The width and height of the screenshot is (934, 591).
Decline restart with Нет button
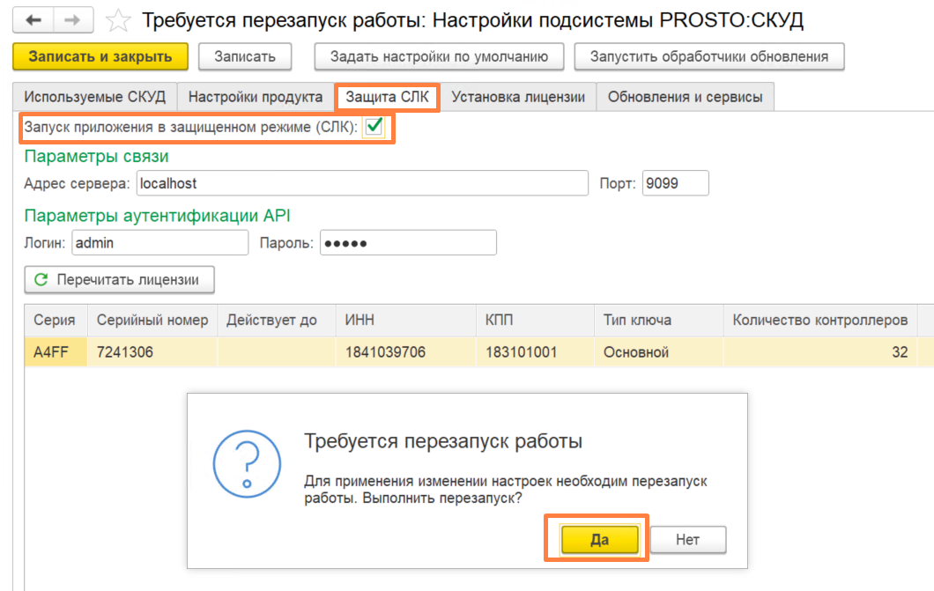(688, 539)
